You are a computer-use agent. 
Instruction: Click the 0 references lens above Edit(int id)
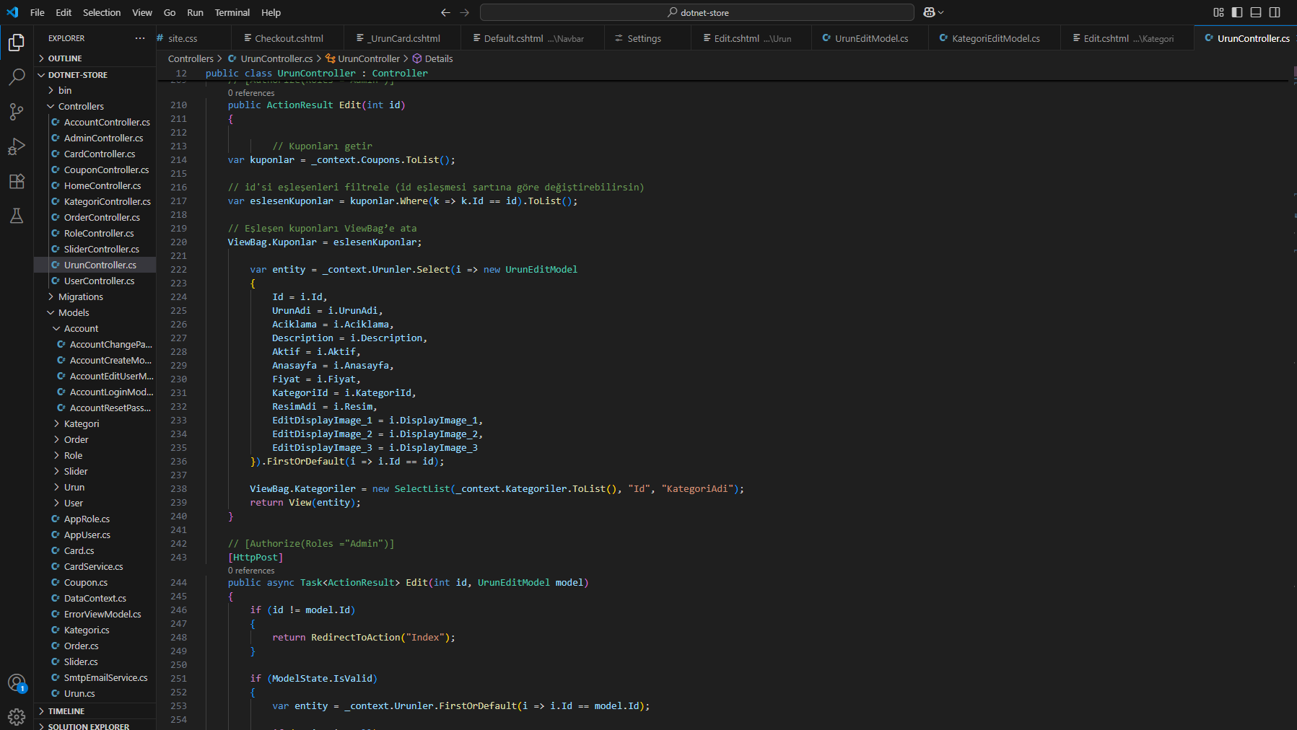coord(251,93)
